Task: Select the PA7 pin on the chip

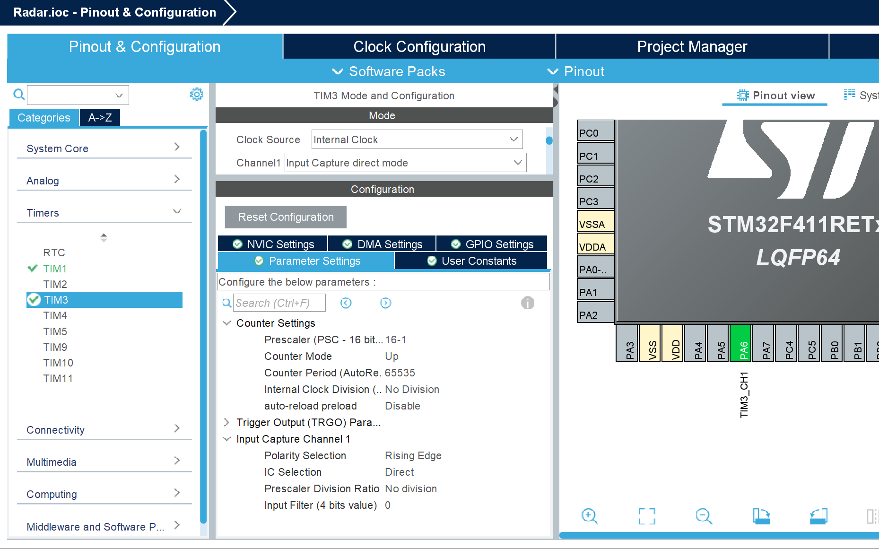Action: click(x=764, y=343)
